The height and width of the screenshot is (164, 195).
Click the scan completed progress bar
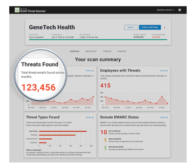coord(98,39)
